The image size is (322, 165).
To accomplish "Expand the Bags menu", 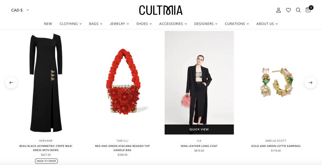I will click(x=95, y=24).
